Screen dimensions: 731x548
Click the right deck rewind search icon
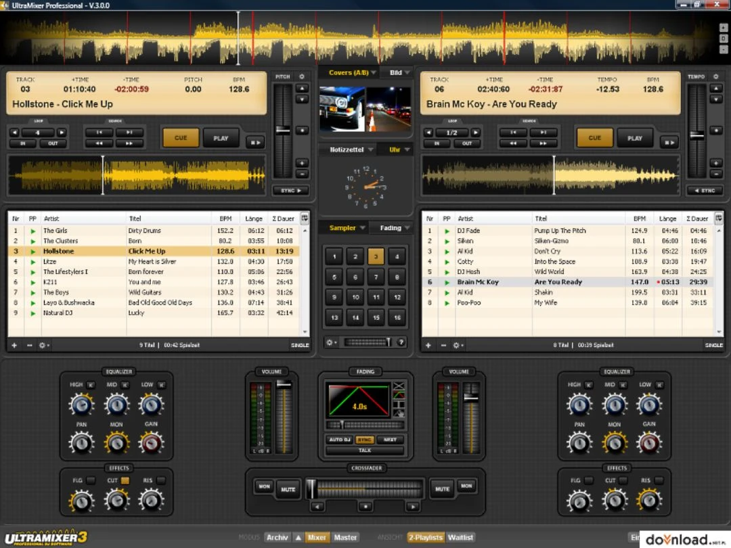point(513,143)
